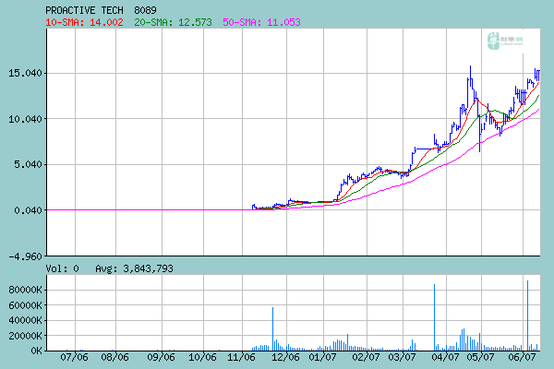Click the 5.040 price axis label
This screenshot has height=369, width=554.
tap(28, 164)
